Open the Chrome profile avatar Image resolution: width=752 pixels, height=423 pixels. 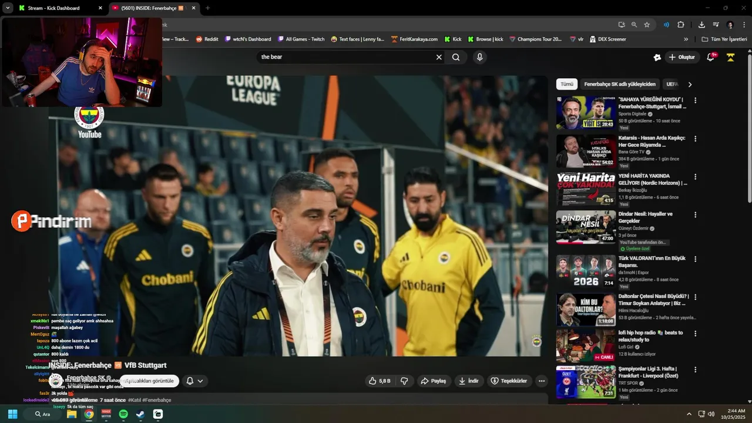pyautogui.click(x=730, y=25)
